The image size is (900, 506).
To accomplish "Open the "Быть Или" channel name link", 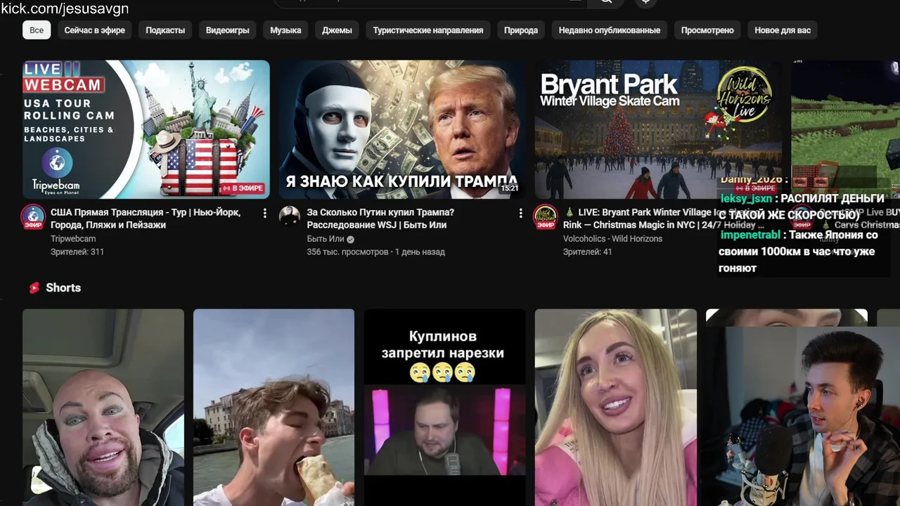I will (x=326, y=239).
